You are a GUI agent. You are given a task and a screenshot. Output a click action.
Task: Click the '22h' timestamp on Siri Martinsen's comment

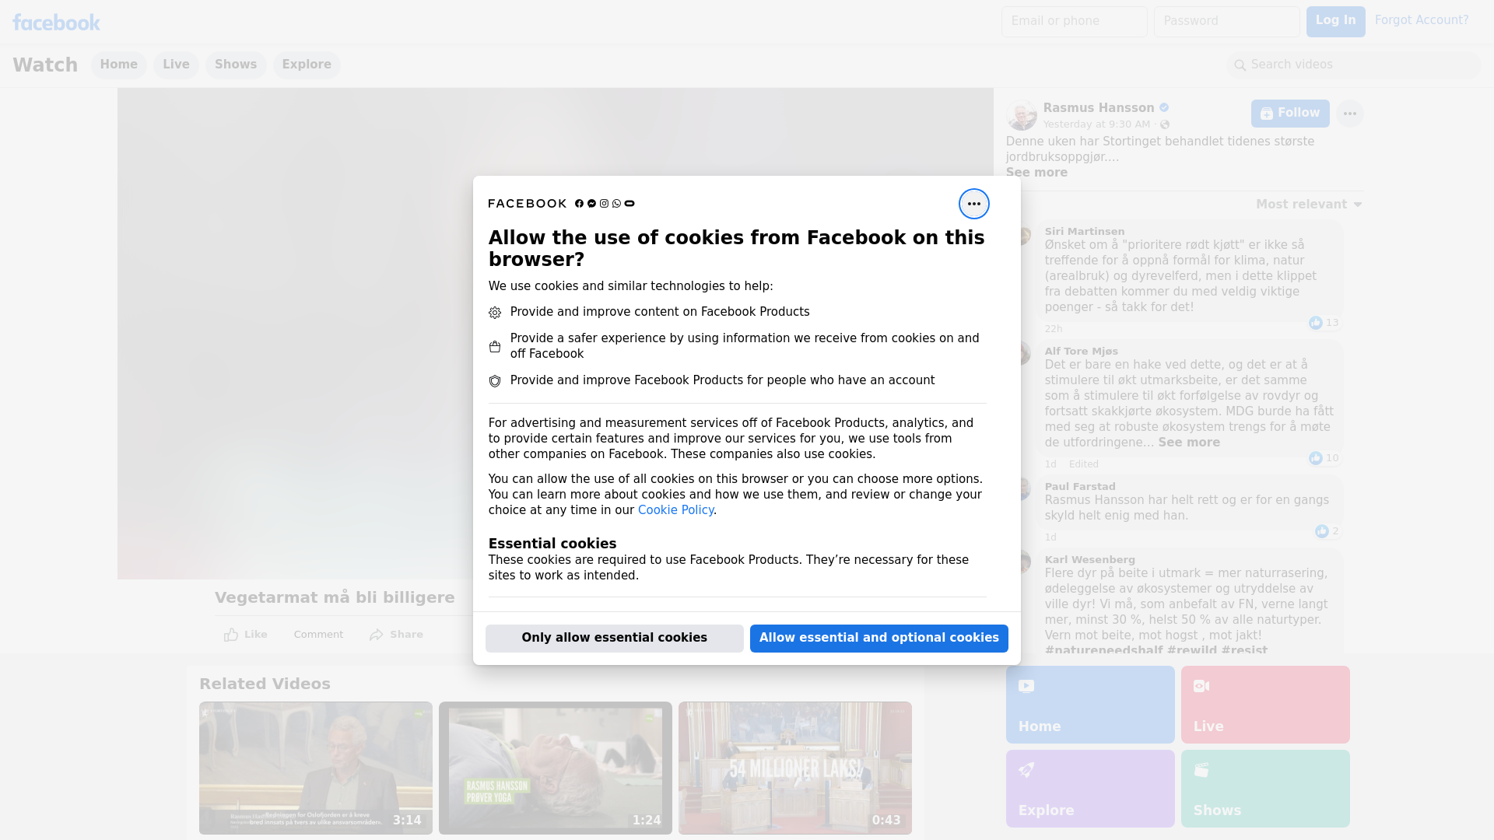pos(1054,329)
